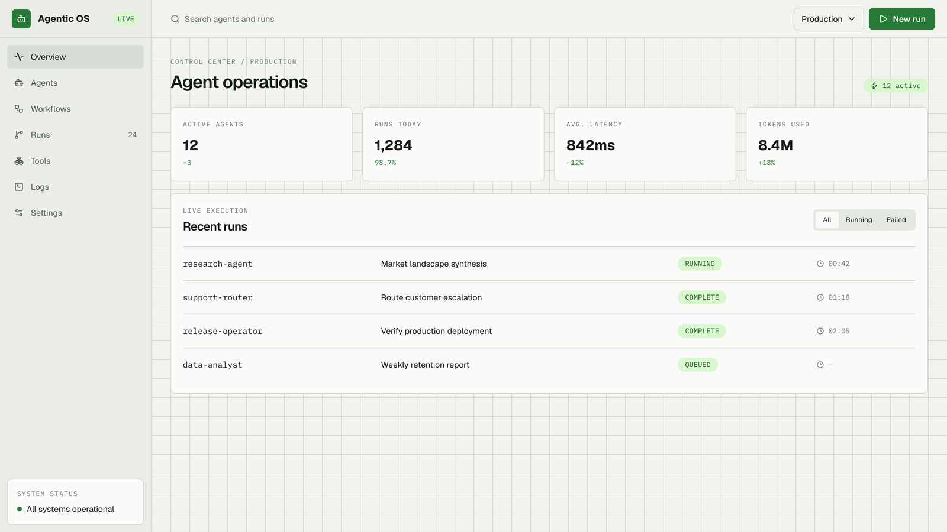Click the support-router run name
This screenshot has width=947, height=532.
pyautogui.click(x=218, y=297)
